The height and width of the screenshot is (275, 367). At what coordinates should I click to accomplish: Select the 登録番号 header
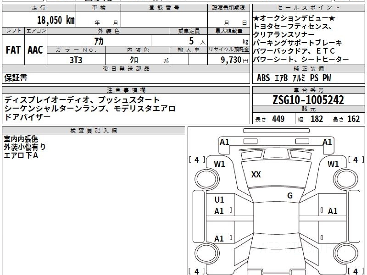coord(164,8)
